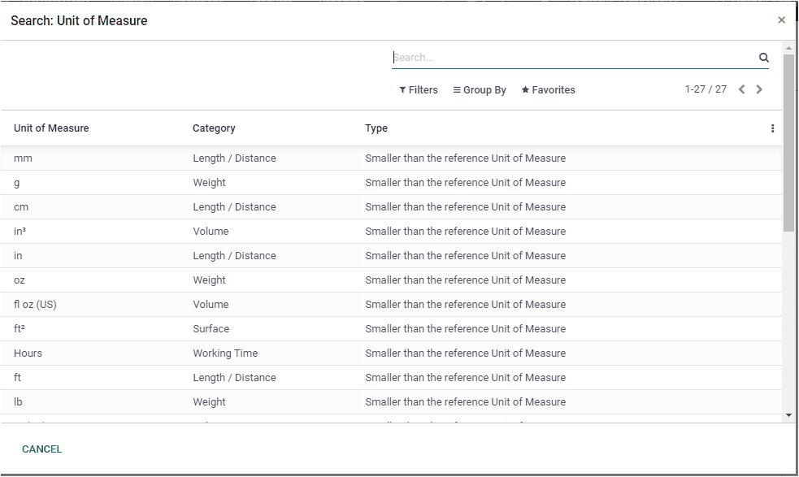
Task: Click the magnifying glass search icon
Action: (763, 57)
